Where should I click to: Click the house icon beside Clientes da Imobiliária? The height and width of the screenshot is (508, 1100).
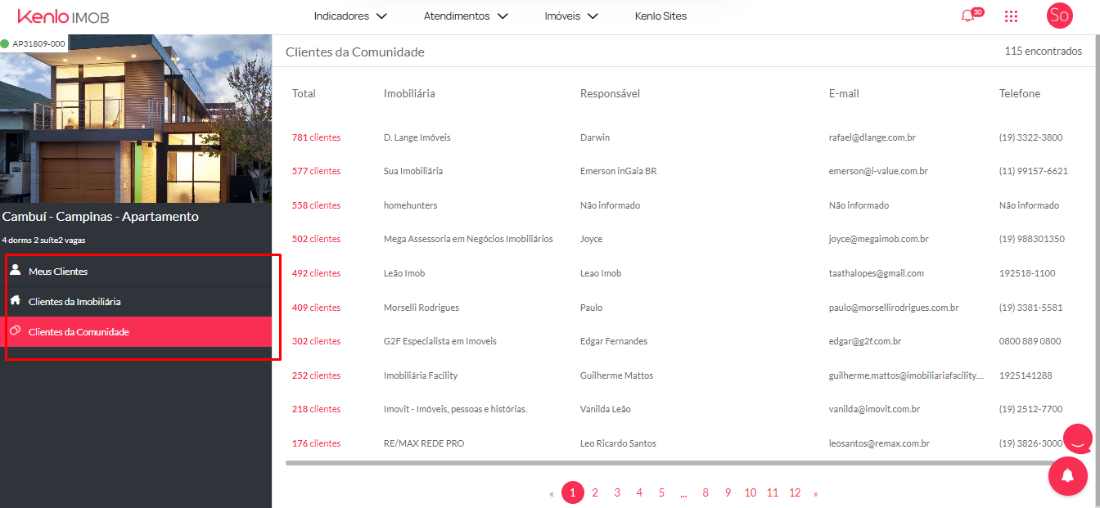tap(15, 300)
